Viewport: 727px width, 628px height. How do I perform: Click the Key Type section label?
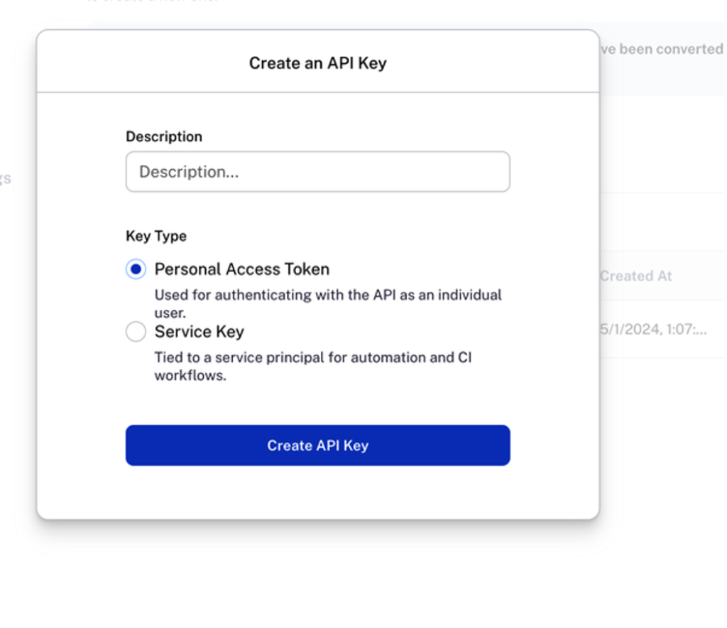click(x=155, y=235)
